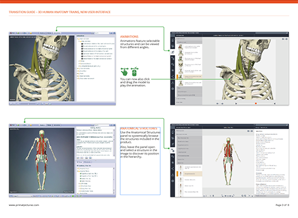Viewport: 298px width, 218px height.
Task: Click the favorites star icon in lower-right sidebar
Action: [x=173, y=162]
